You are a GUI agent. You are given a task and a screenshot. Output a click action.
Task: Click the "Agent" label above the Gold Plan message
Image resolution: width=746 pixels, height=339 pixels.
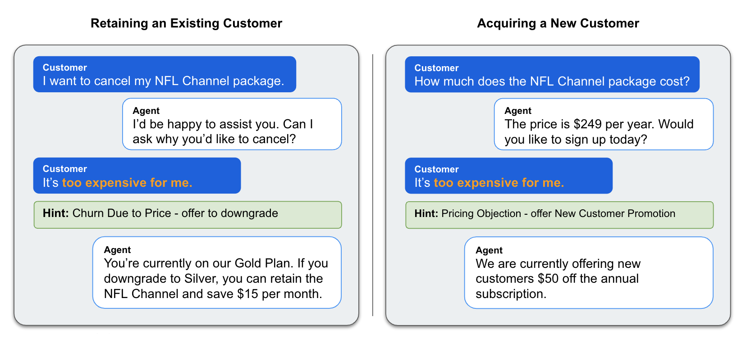(118, 250)
